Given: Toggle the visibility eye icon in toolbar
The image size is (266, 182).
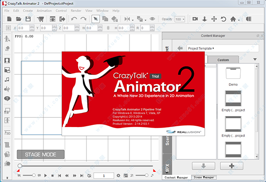Looking at the screenshot, I should coord(153,19).
